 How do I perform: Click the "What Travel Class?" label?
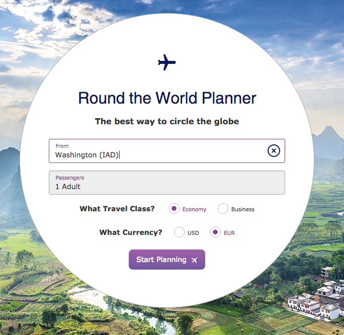pyautogui.click(x=117, y=209)
